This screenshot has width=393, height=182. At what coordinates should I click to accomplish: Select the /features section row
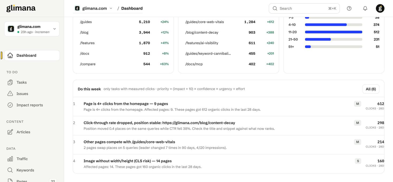123,43
